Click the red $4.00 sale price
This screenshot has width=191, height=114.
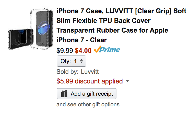pos(83,50)
